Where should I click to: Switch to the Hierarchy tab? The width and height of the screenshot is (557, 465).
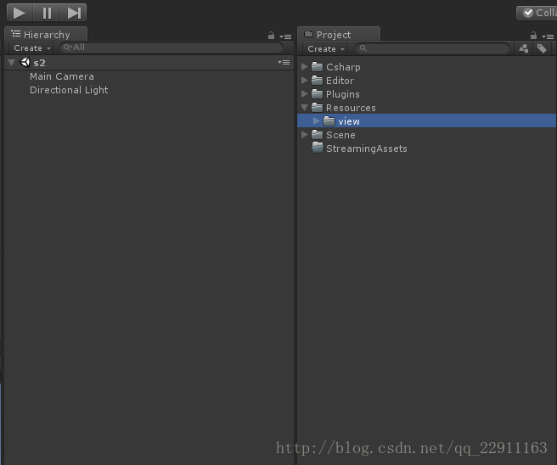pos(46,35)
